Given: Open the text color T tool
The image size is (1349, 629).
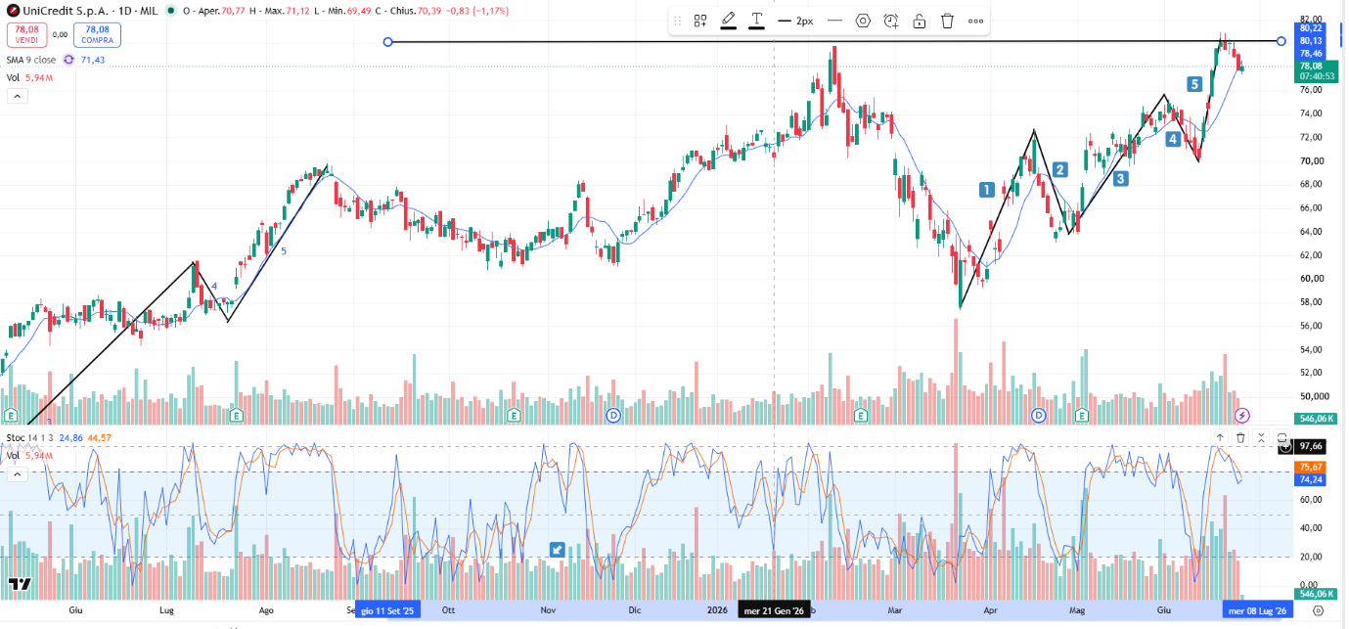Looking at the screenshot, I should (757, 21).
